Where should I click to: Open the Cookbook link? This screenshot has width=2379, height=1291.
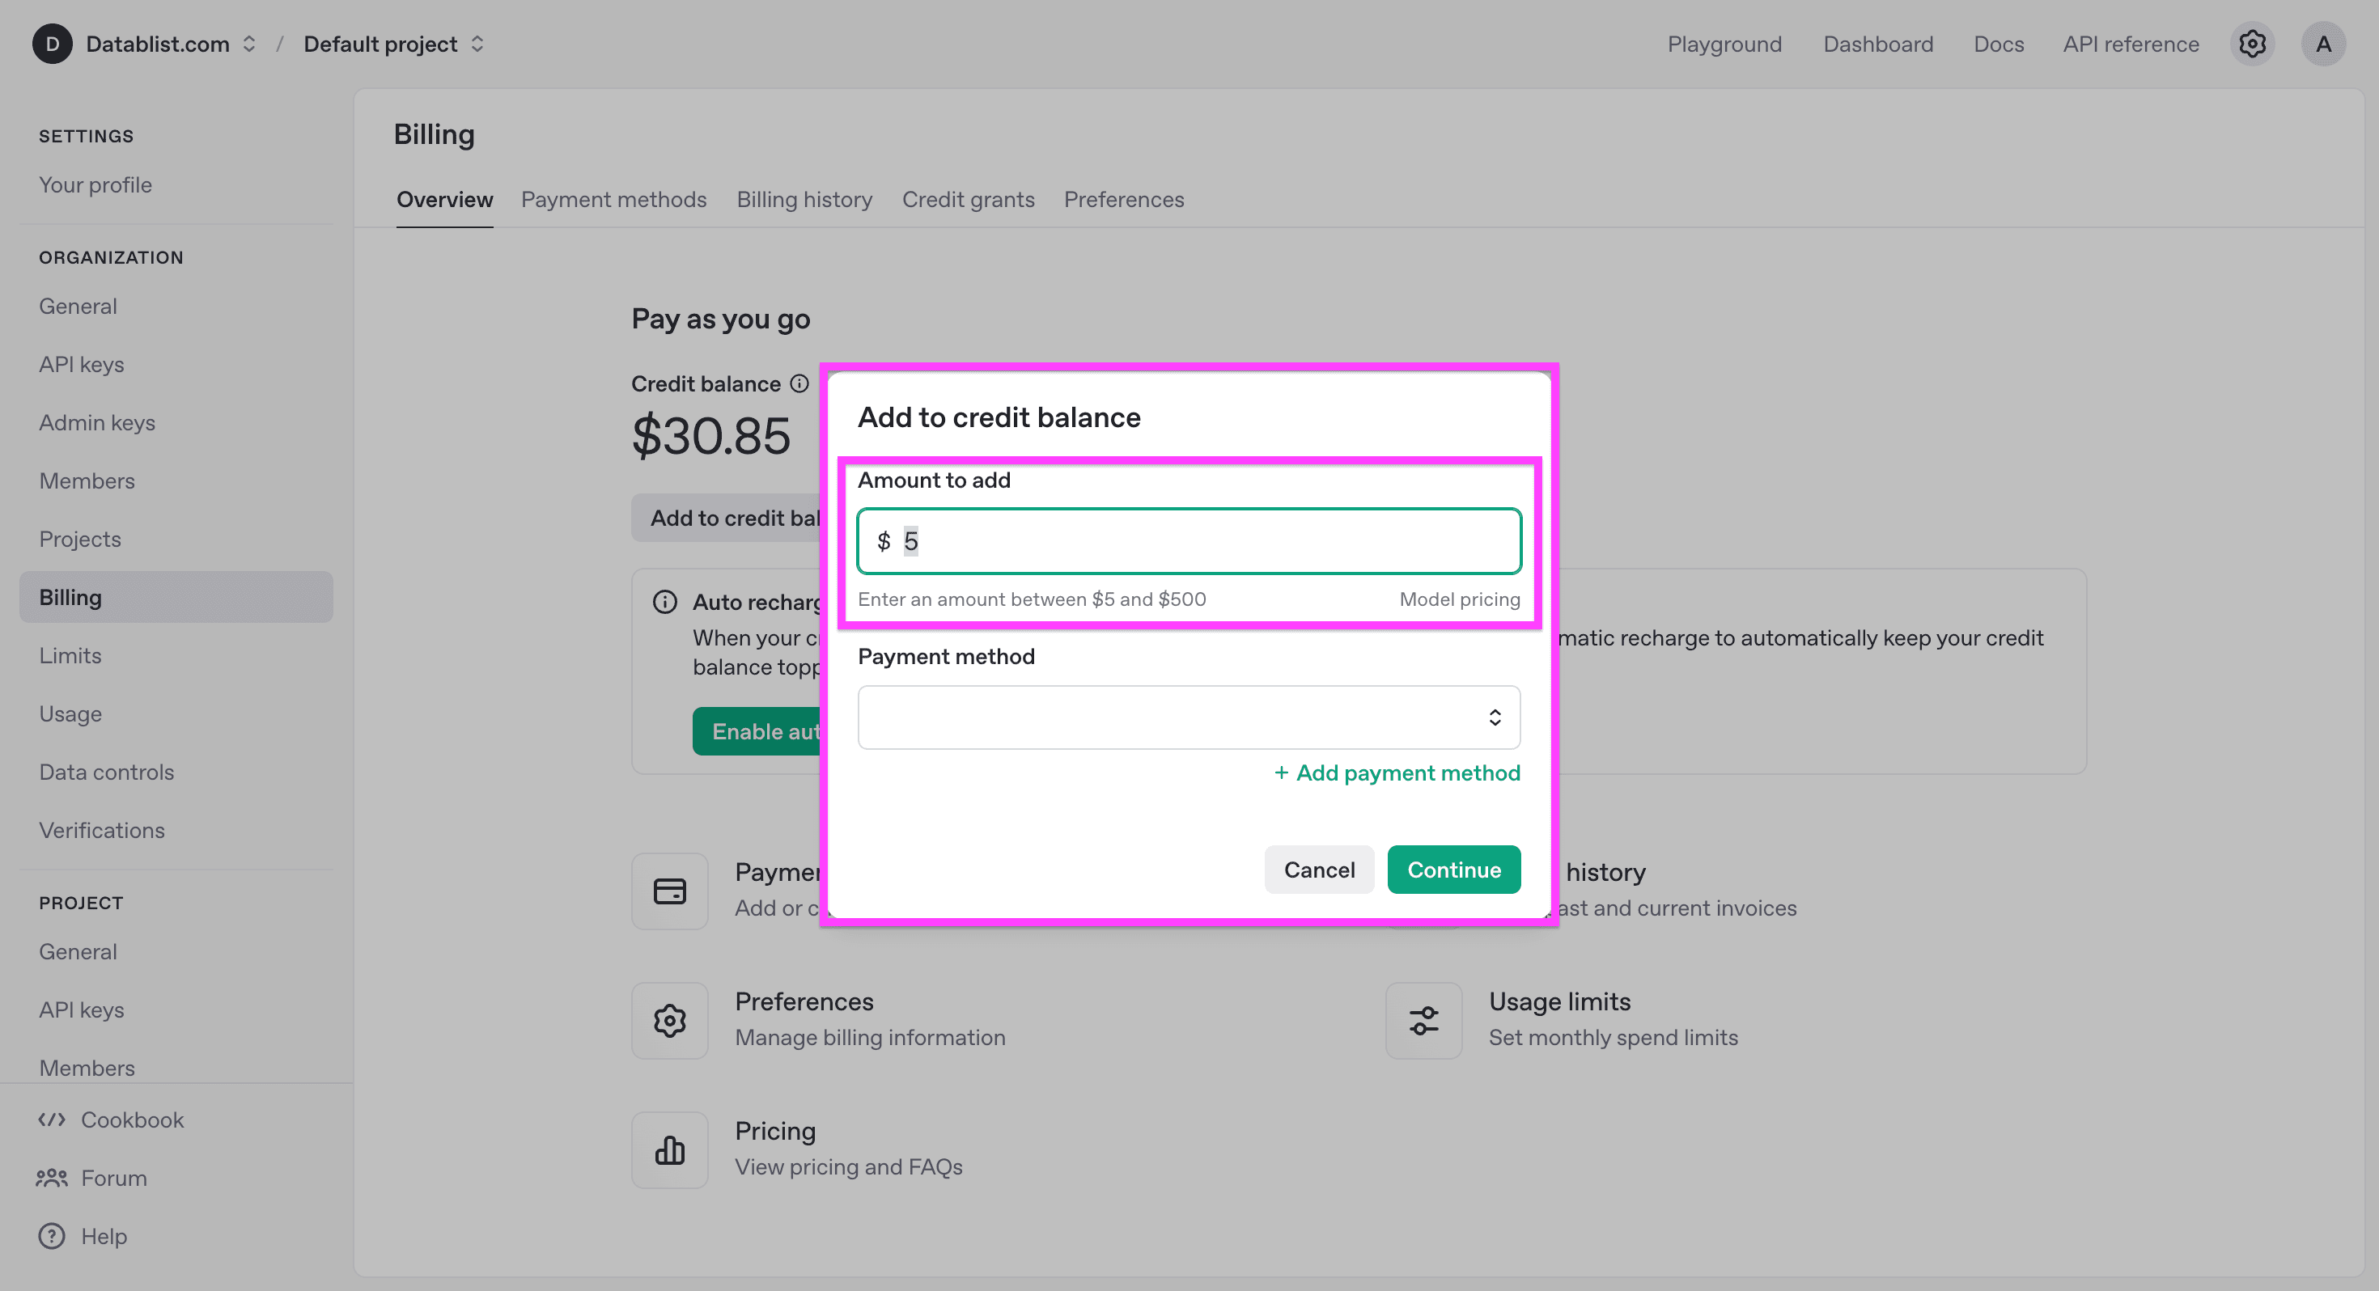132,1120
